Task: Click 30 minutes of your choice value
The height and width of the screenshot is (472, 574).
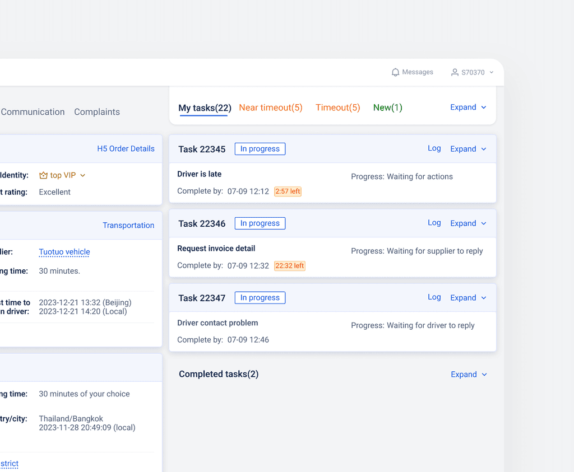Action: (84, 394)
